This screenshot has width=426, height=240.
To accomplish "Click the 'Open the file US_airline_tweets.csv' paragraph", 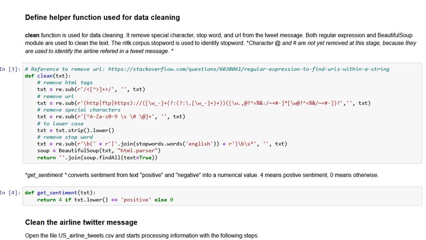I will 142,236.
